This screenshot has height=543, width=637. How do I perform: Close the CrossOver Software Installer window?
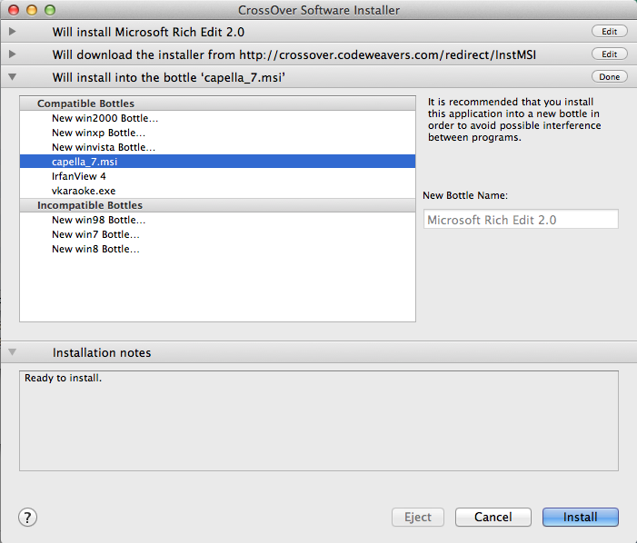pyautogui.click(x=14, y=10)
